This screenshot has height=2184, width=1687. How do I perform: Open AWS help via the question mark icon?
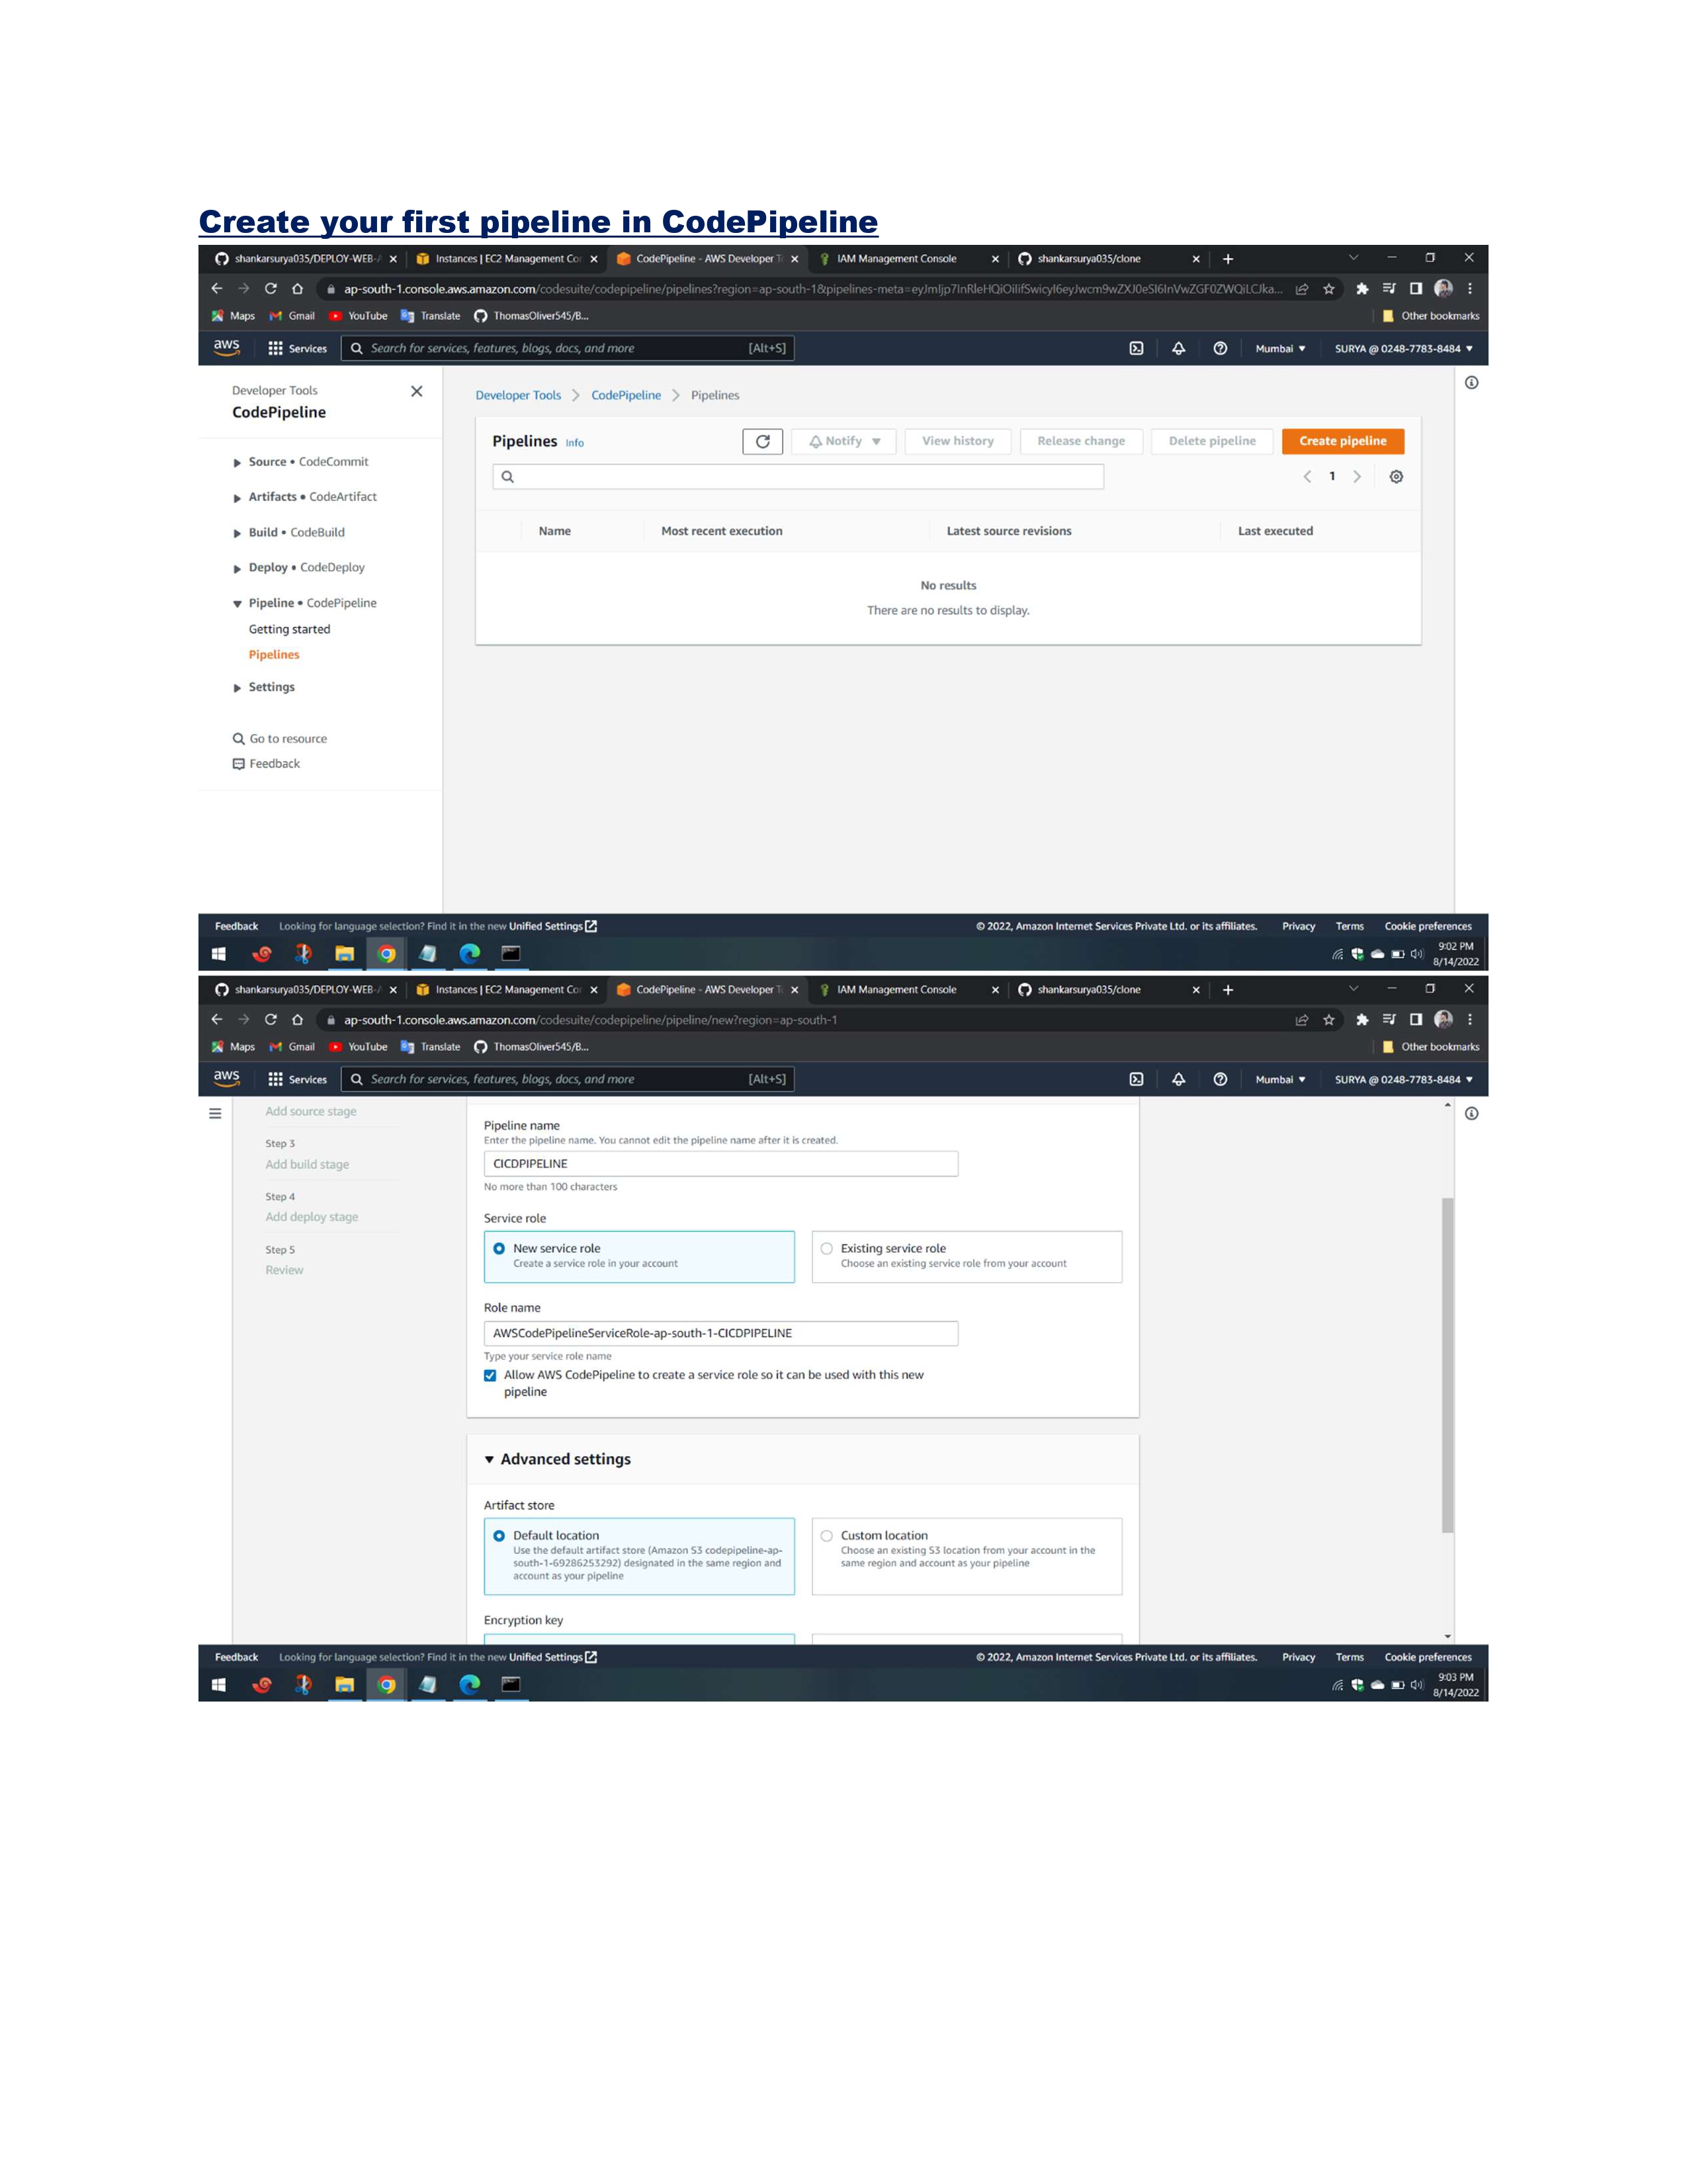pyautogui.click(x=1221, y=348)
